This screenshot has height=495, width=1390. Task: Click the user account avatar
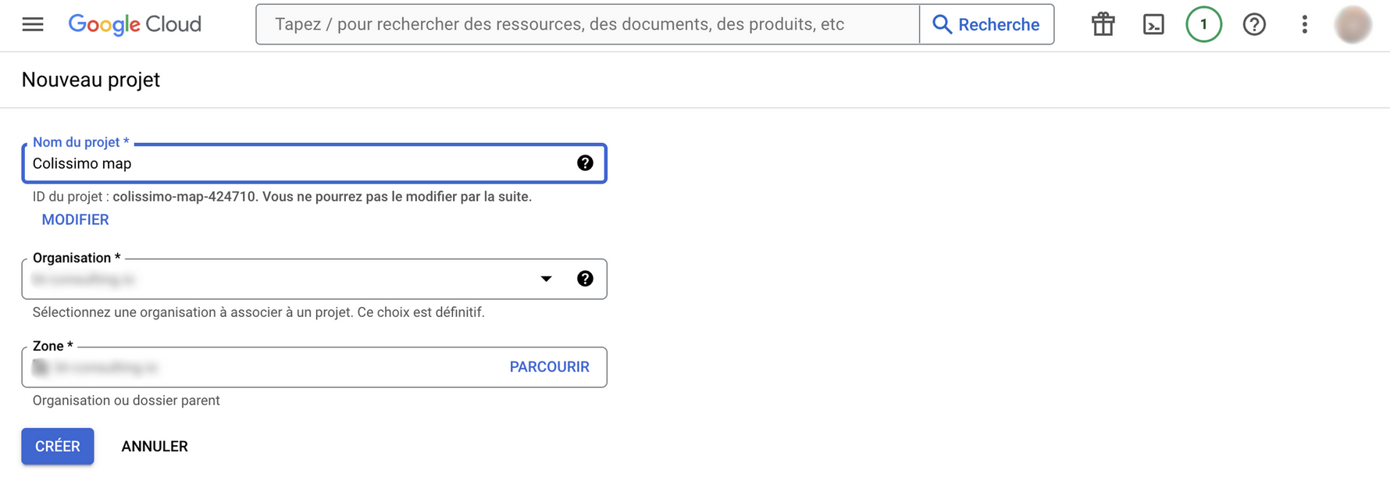[1353, 24]
